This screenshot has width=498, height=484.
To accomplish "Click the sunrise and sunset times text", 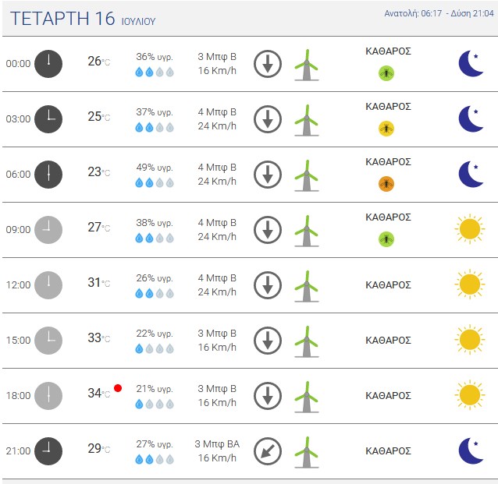I will [x=439, y=13].
